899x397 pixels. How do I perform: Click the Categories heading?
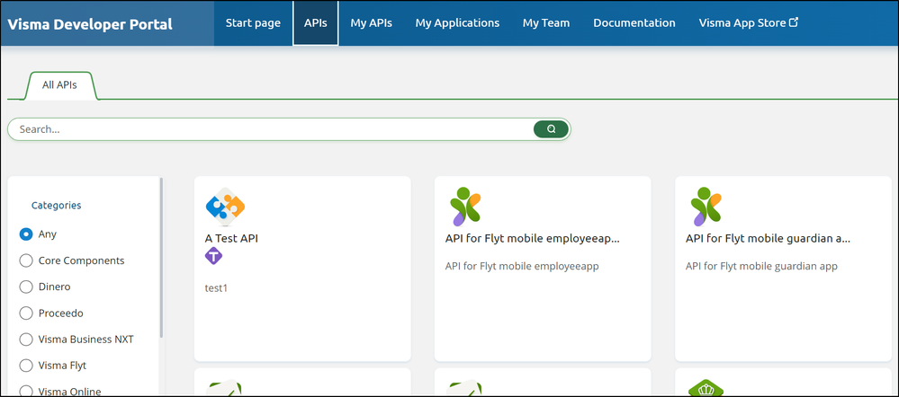click(x=56, y=205)
